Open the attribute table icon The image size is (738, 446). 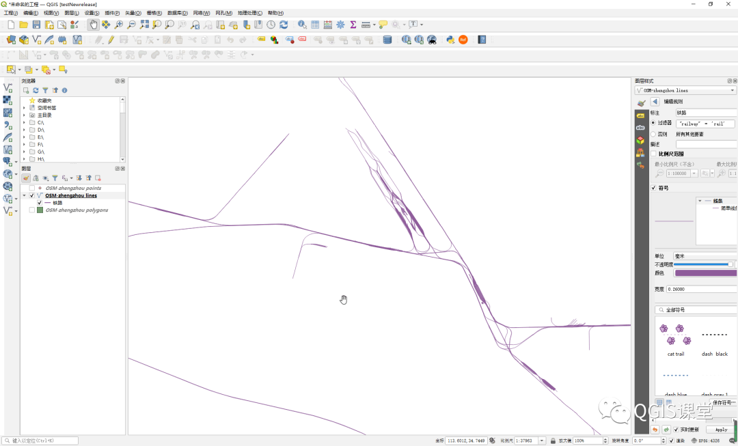click(x=315, y=25)
